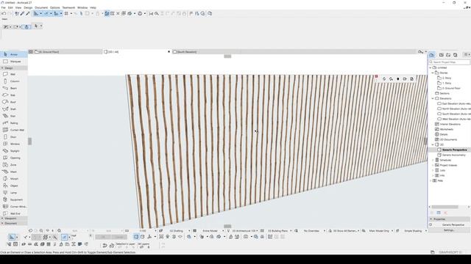Open Worksheets in the navigator
The image size is (471, 264).
tap(447, 129)
